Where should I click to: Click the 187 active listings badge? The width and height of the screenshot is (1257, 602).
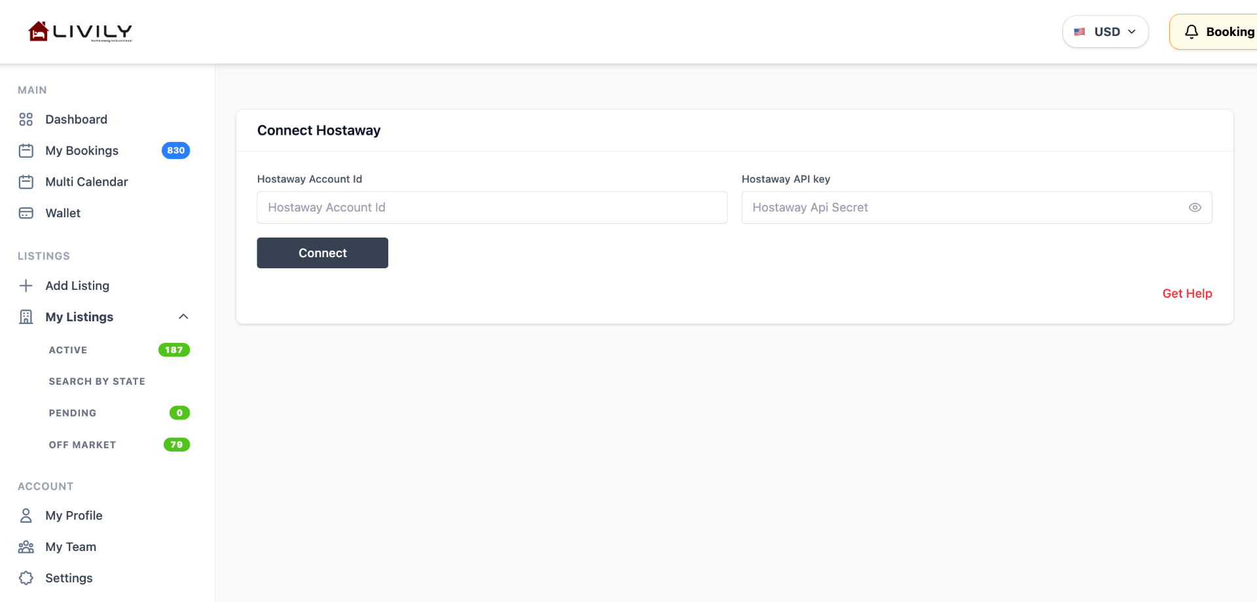click(174, 350)
